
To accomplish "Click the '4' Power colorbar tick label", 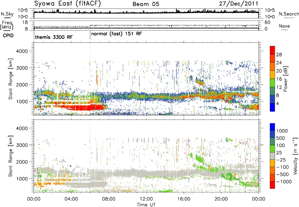I will (x=278, y=104).
